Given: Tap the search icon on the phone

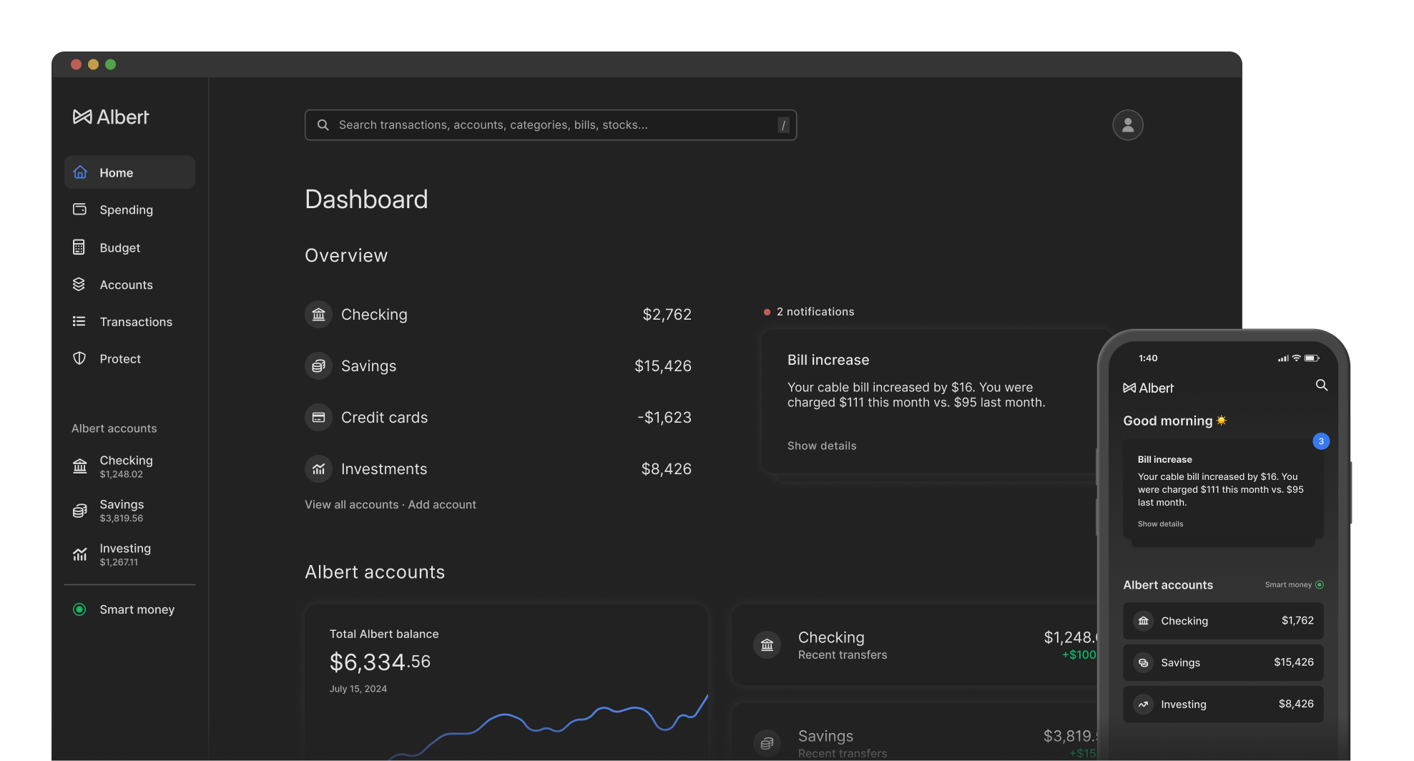Looking at the screenshot, I should (x=1322, y=386).
